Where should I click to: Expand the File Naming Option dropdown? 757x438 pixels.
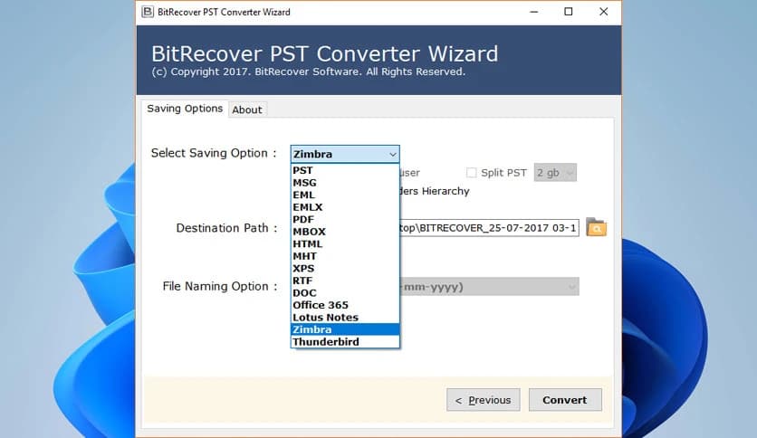(x=490, y=287)
